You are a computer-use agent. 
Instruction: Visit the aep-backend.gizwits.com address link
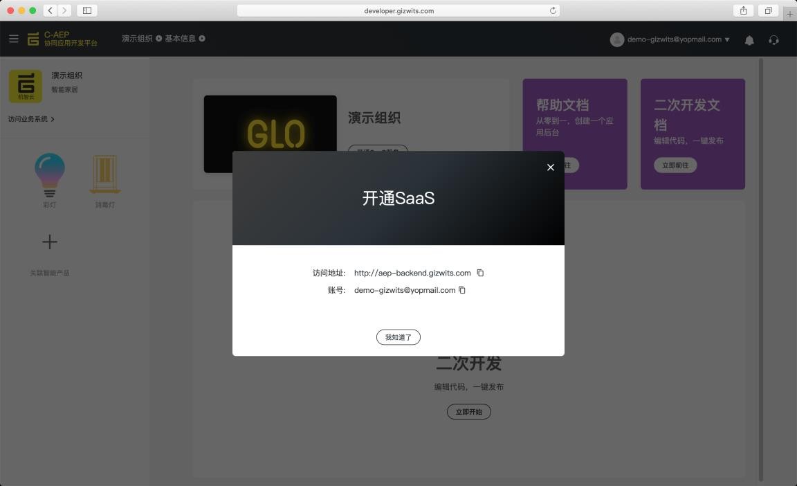pos(412,273)
